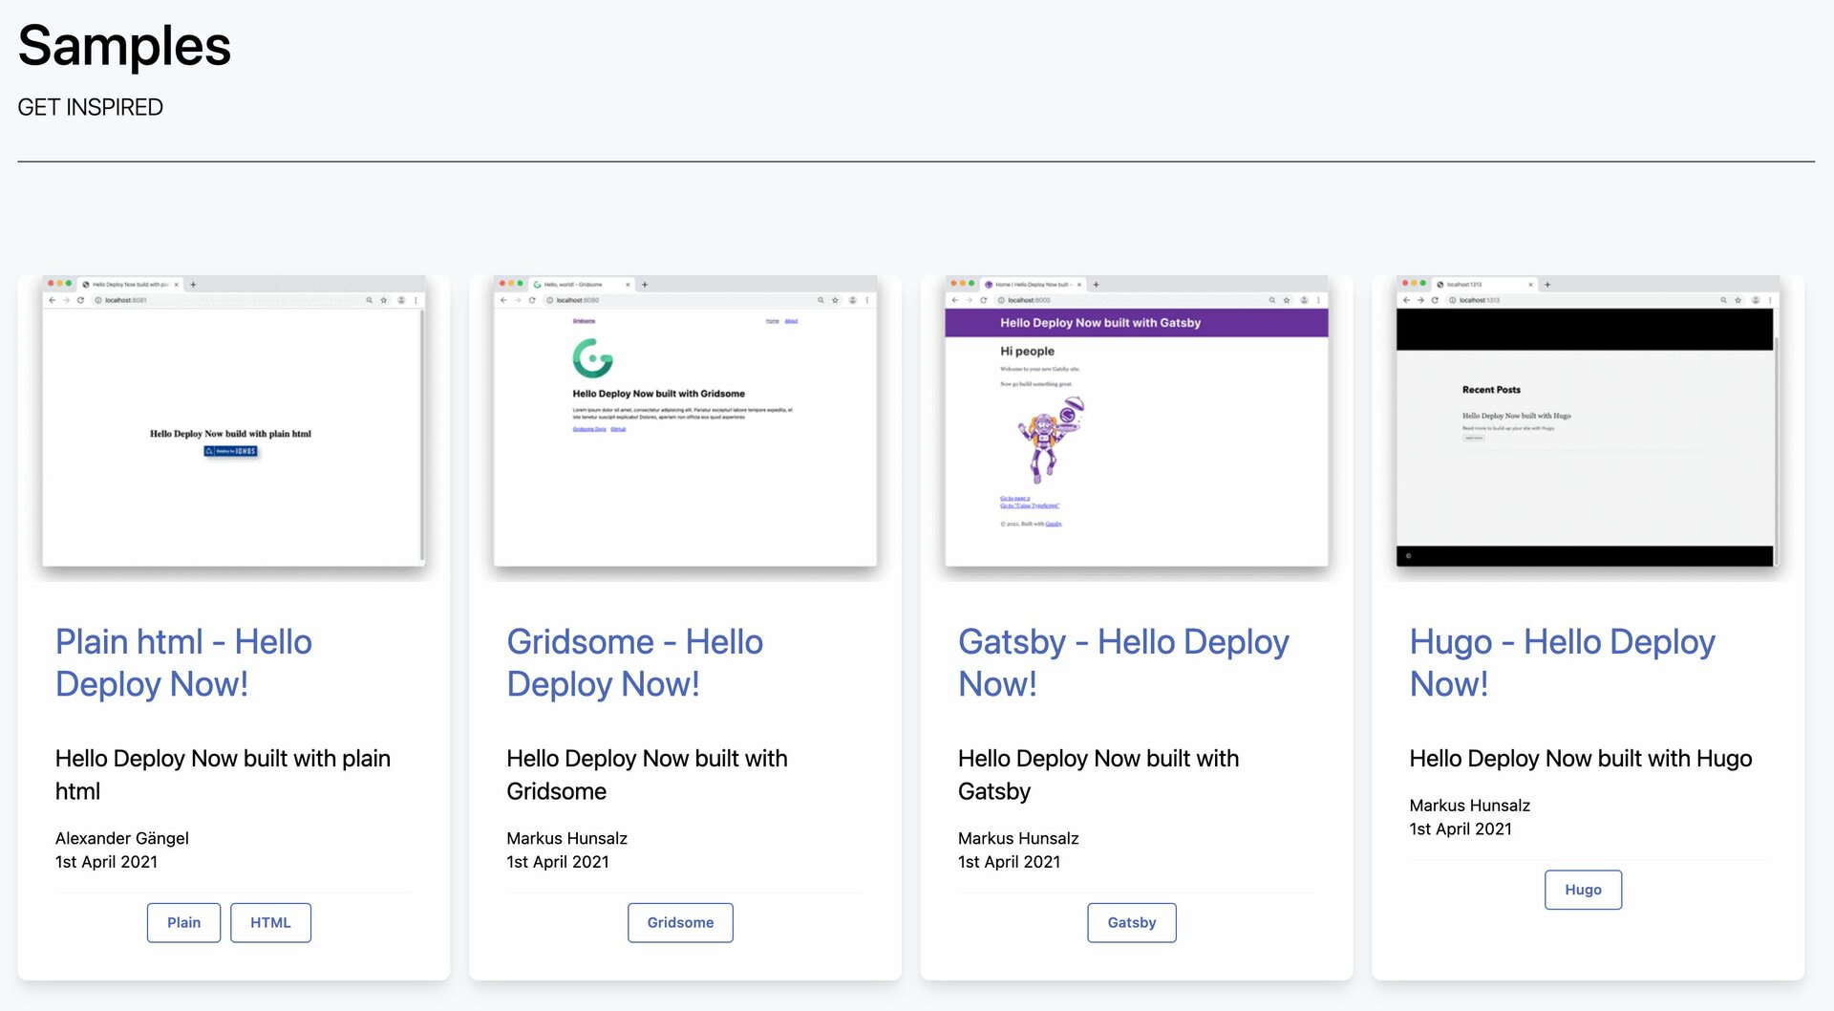Click "Hello Deploy Now built with Hugo" description
This screenshot has width=1834, height=1011.
(x=1580, y=759)
